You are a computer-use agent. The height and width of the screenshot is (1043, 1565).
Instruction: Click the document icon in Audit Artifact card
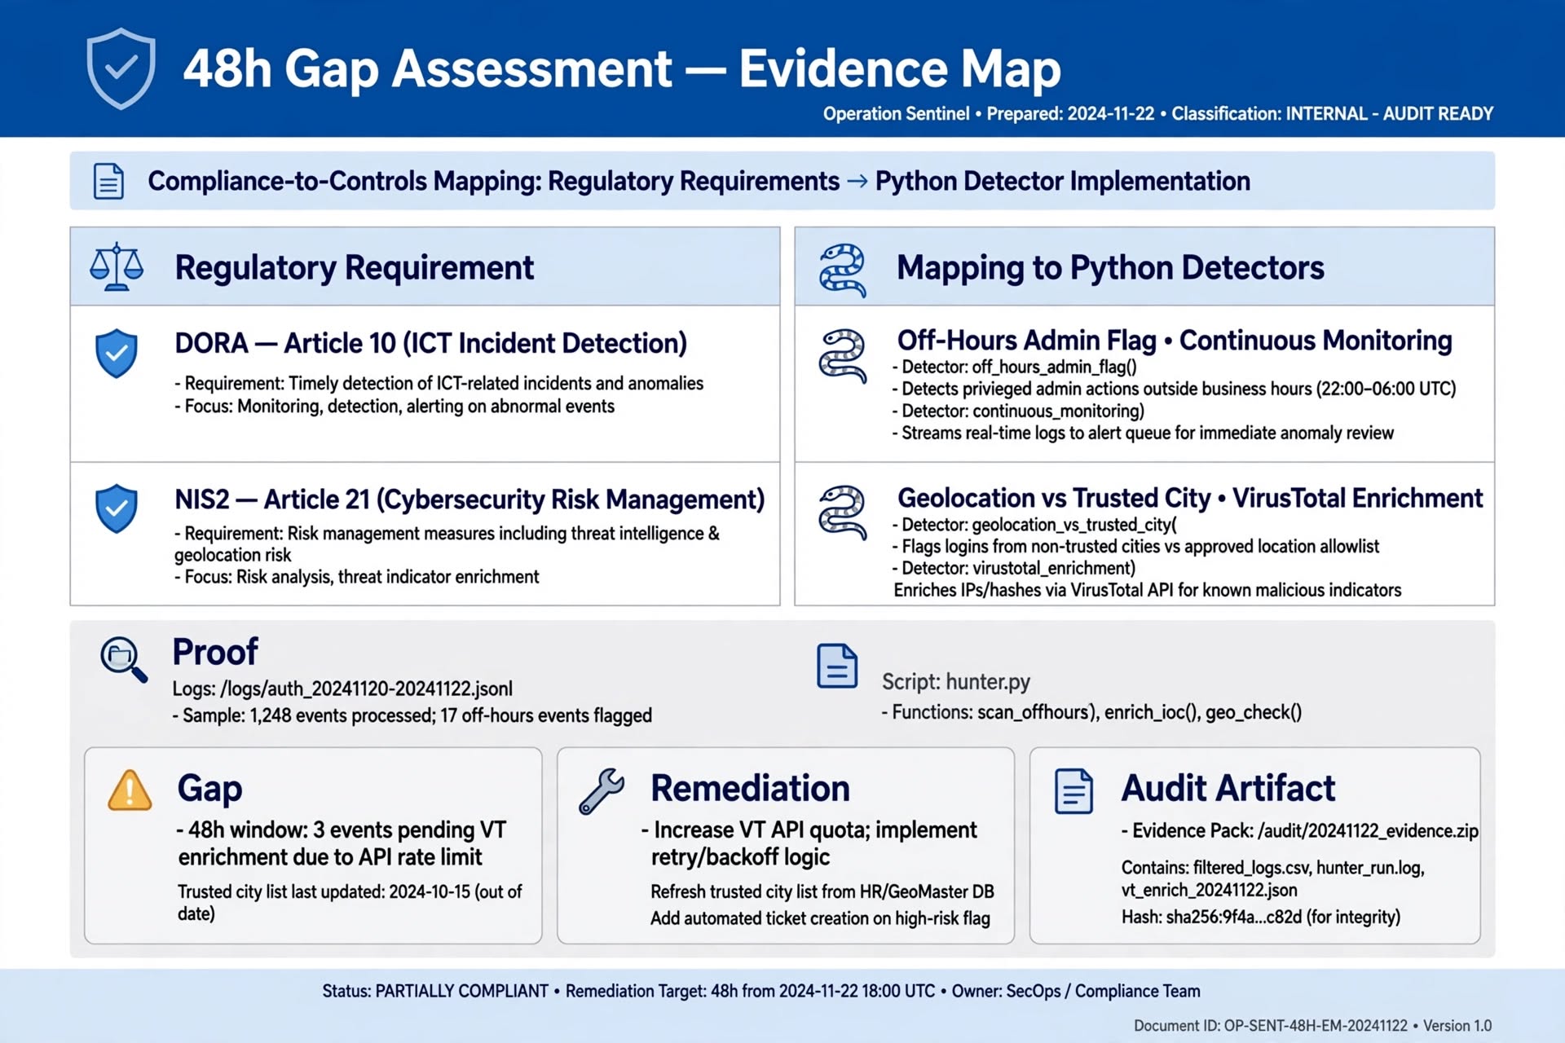(x=1073, y=791)
